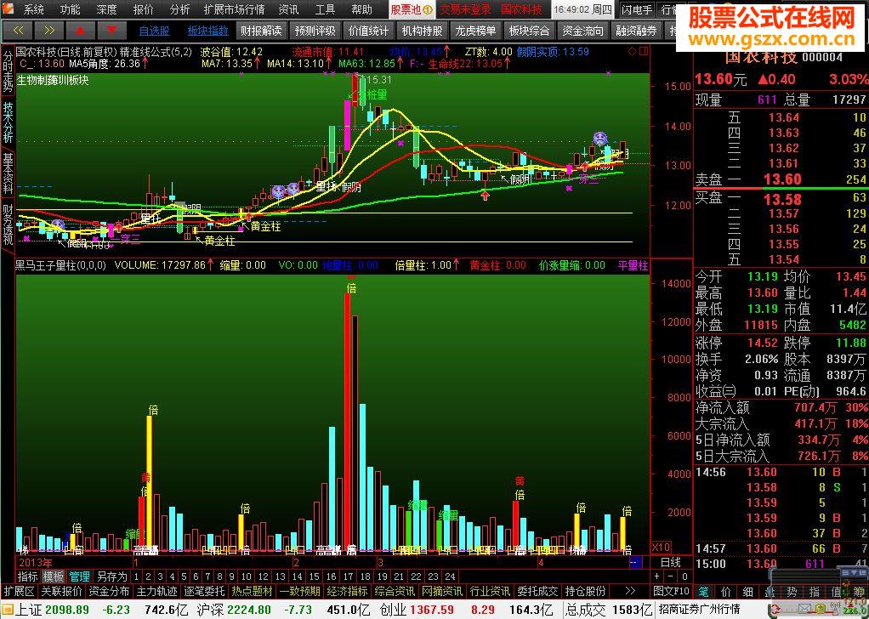869x619 pixels.
Task: Open the 综合资讯 bottom tab
Action: pyautogui.click(x=395, y=592)
